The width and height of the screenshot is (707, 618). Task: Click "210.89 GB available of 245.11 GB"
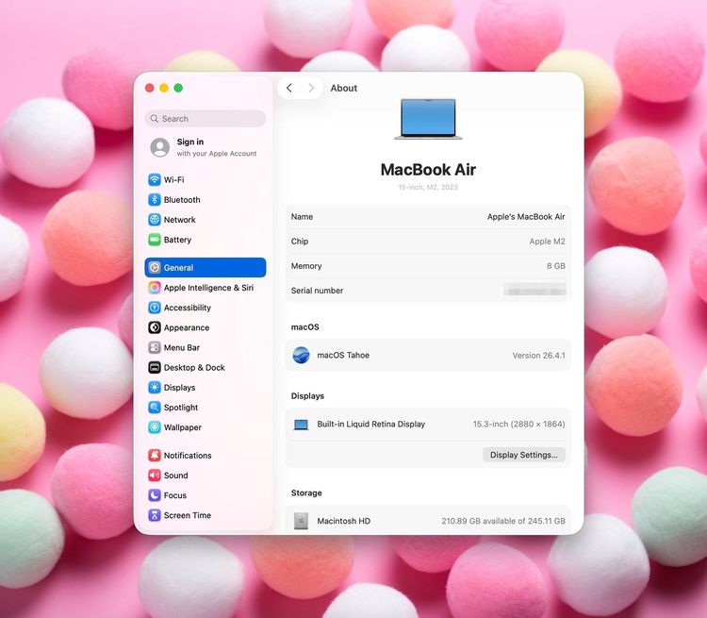[503, 521]
